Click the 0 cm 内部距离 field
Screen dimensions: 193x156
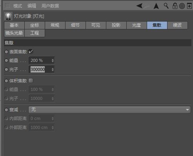pyautogui.click(x=42, y=118)
